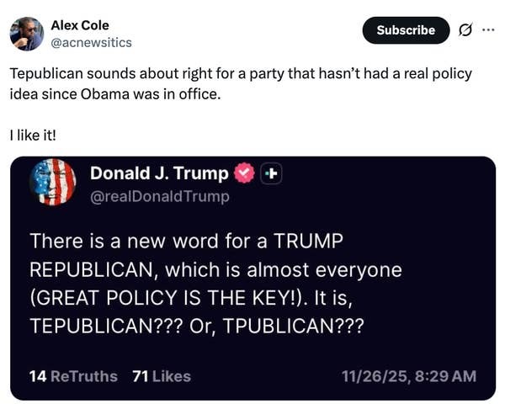
Task: Select the @realDonaldTrump handle
Action: (159, 196)
